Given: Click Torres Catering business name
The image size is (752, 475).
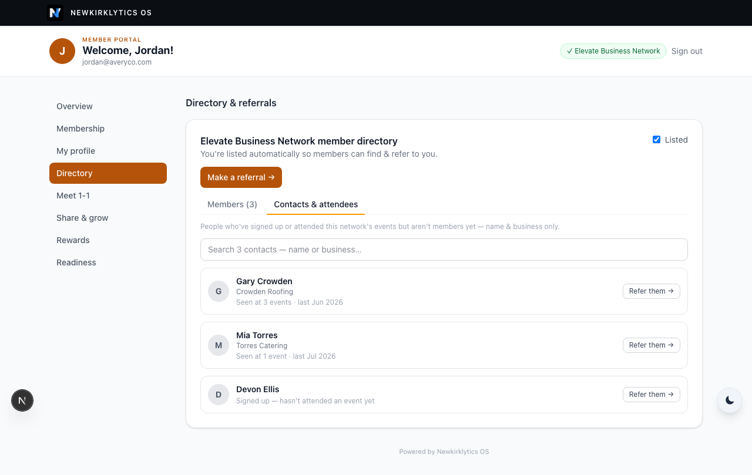Looking at the screenshot, I should (x=262, y=346).
